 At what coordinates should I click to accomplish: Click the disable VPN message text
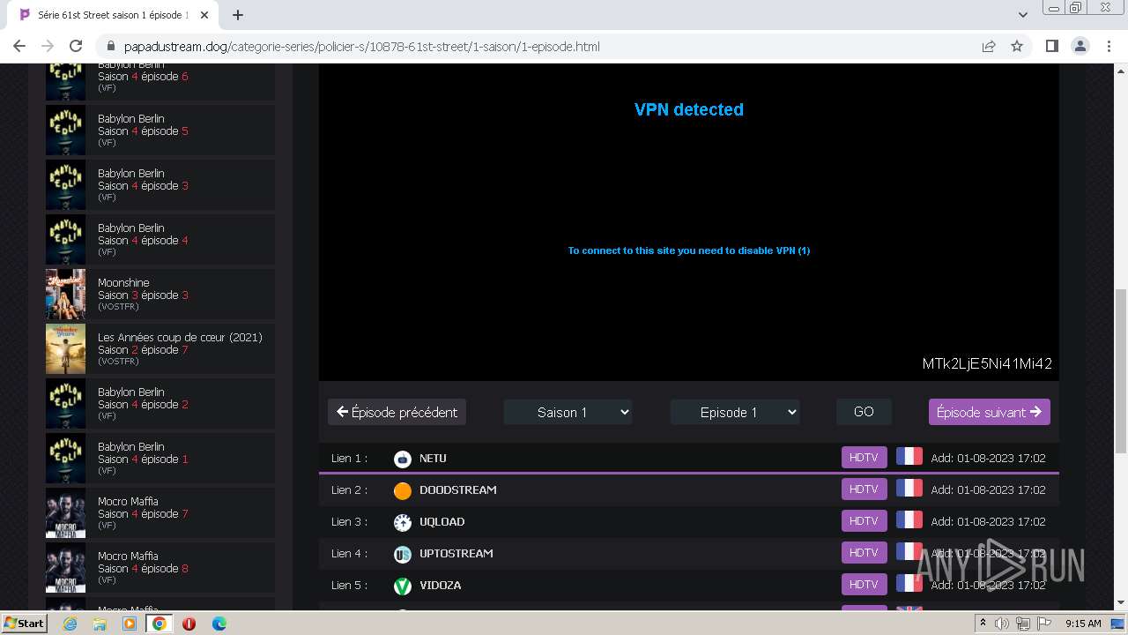689,250
